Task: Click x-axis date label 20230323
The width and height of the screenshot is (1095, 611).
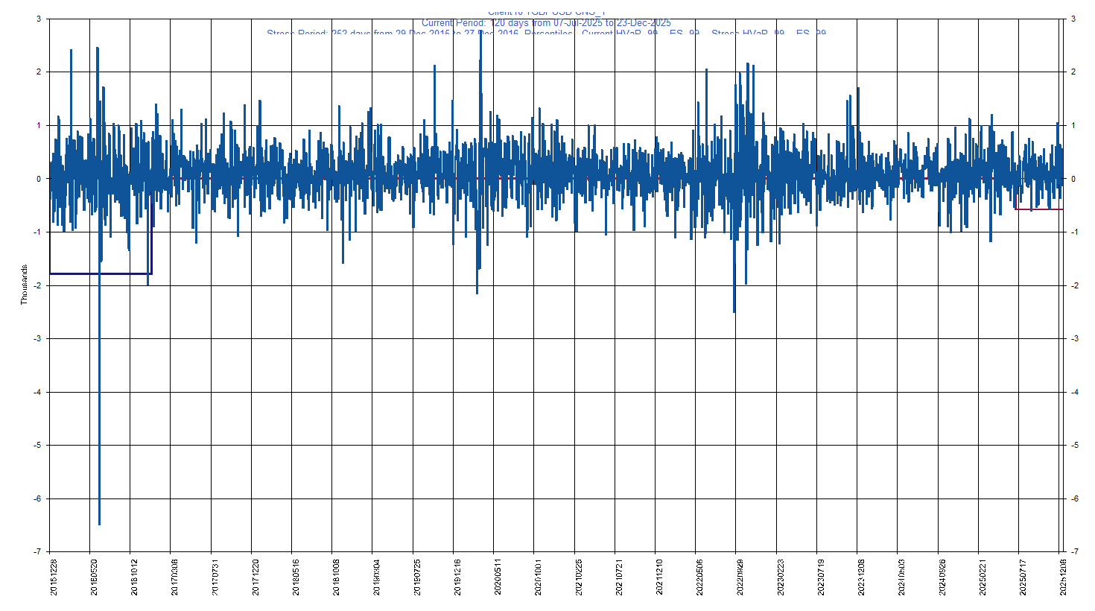Action: click(x=781, y=577)
